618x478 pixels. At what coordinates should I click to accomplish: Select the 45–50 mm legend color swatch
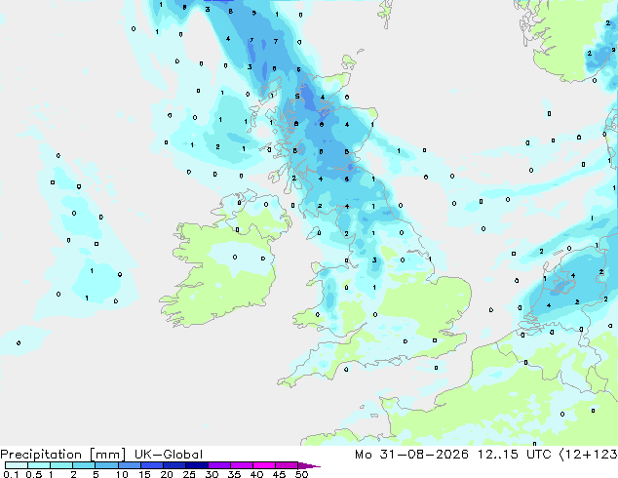tap(287, 465)
